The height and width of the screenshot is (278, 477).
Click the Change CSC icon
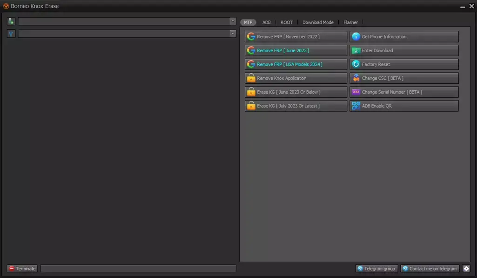(x=356, y=78)
